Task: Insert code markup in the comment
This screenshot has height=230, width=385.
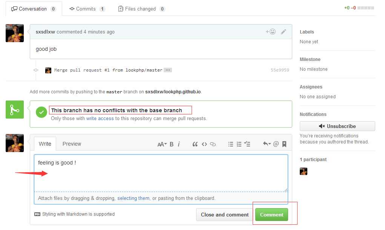Action: [204, 144]
